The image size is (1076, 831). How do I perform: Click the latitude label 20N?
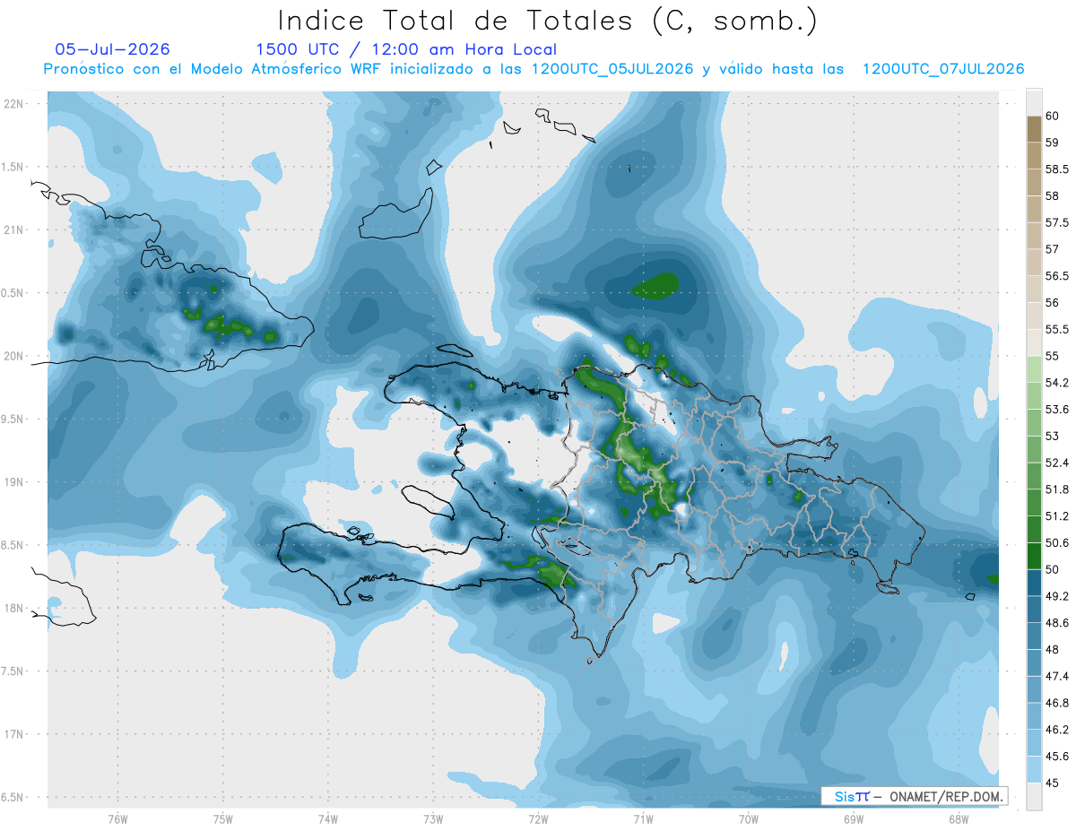pos(14,356)
